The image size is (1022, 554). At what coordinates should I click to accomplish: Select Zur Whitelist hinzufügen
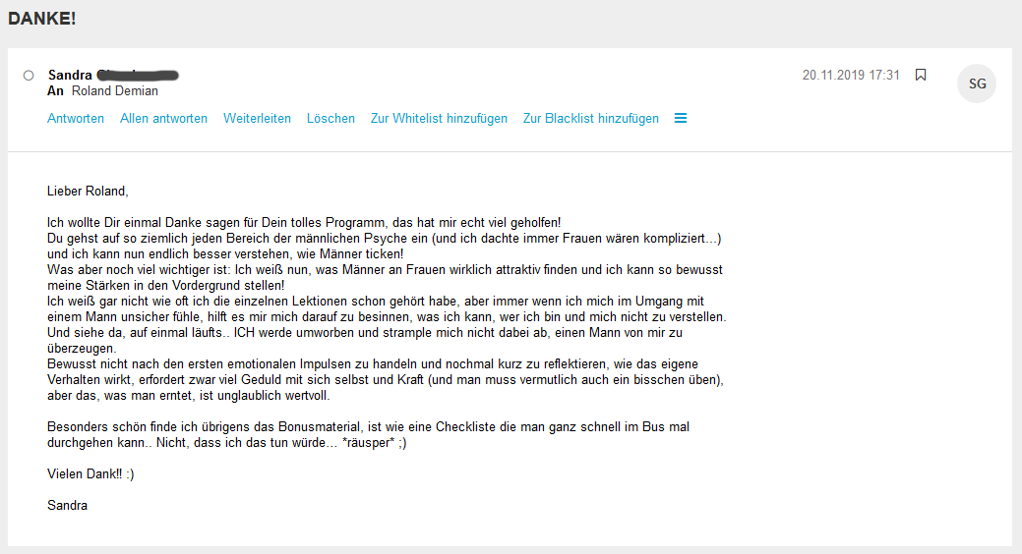coord(439,119)
